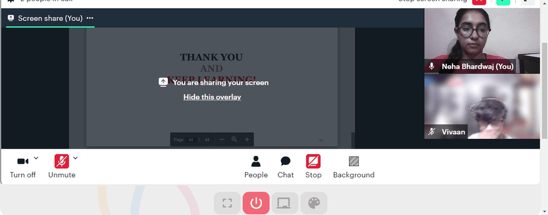Click the PDF page number field
Screen dimensions: 548x215
[x=191, y=139]
